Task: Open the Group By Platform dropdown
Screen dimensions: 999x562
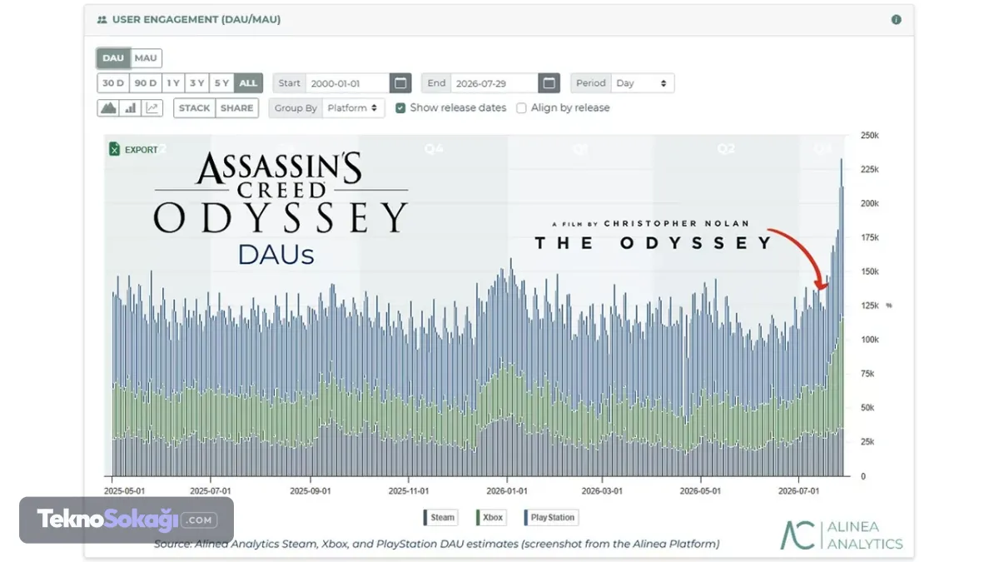Action: pyautogui.click(x=353, y=108)
